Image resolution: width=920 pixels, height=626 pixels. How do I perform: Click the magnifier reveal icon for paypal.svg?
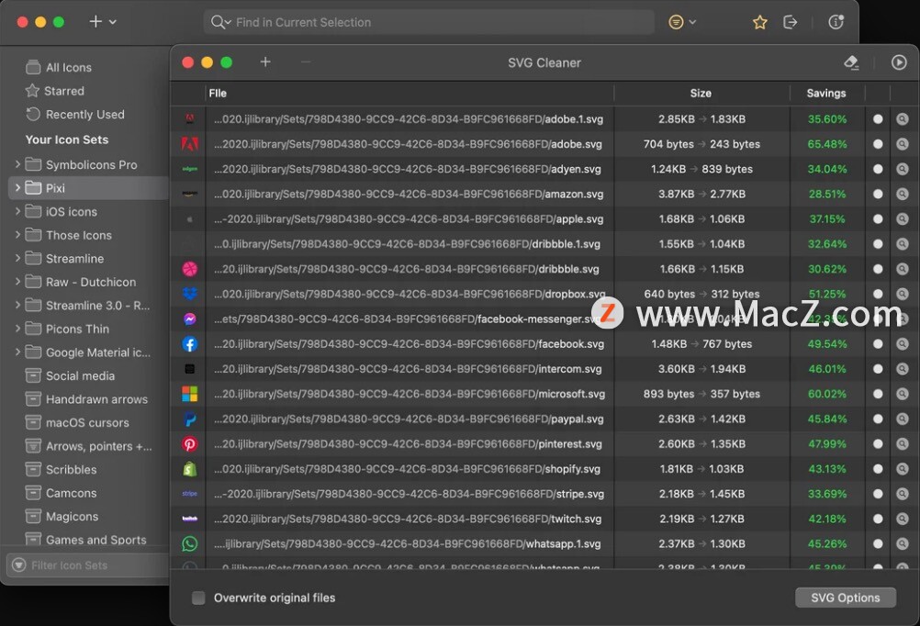[902, 419]
